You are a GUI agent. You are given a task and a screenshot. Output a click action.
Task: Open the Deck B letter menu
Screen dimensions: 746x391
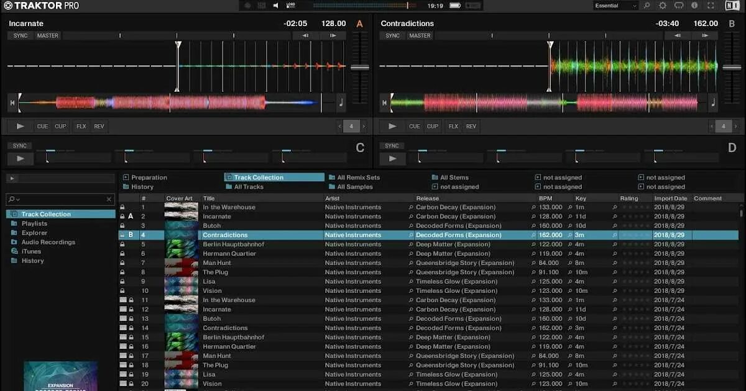pyautogui.click(x=731, y=24)
